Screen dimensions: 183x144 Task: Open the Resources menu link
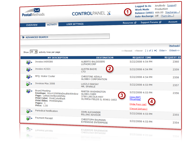(x=128, y=23)
